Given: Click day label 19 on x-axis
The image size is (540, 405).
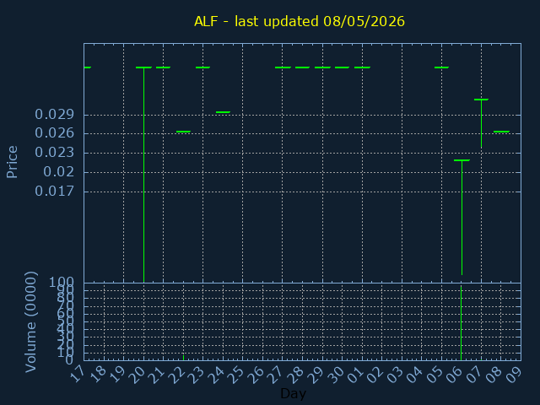Looking at the screenshot, I should [x=117, y=375].
